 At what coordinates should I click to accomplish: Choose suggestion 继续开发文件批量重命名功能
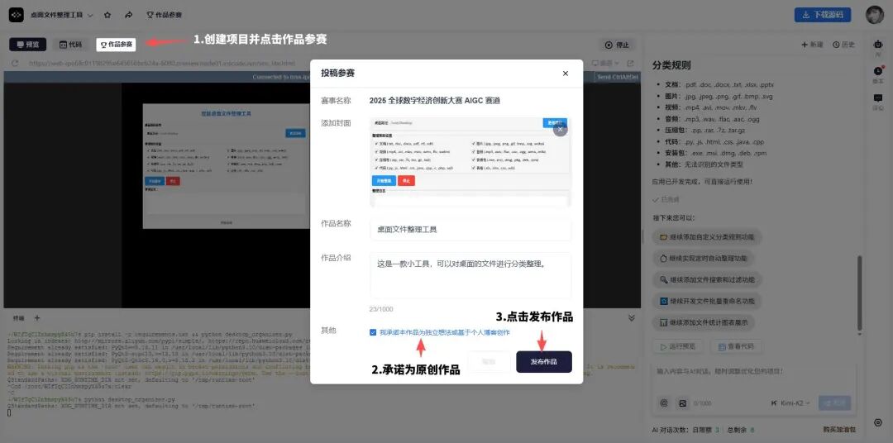pos(707,301)
